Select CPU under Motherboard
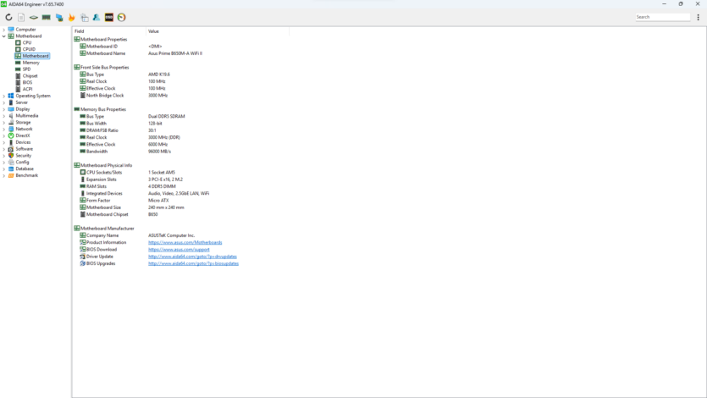The image size is (707, 398). point(26,43)
